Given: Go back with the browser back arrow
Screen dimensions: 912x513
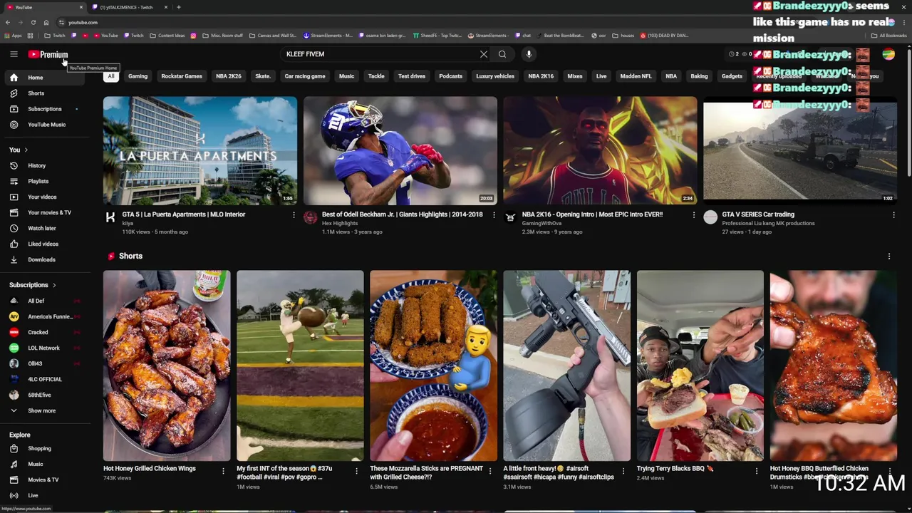Looking at the screenshot, I should click(x=7, y=22).
